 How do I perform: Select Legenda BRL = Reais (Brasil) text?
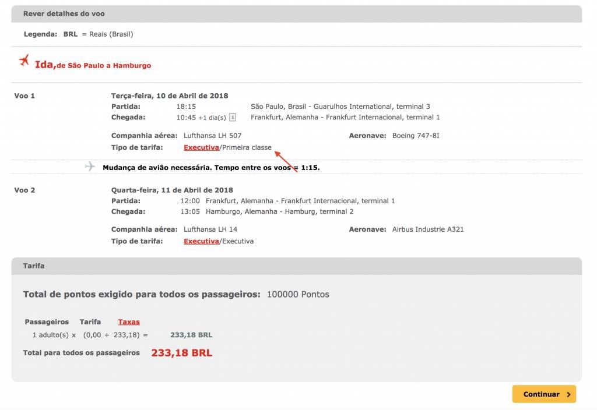[79, 34]
